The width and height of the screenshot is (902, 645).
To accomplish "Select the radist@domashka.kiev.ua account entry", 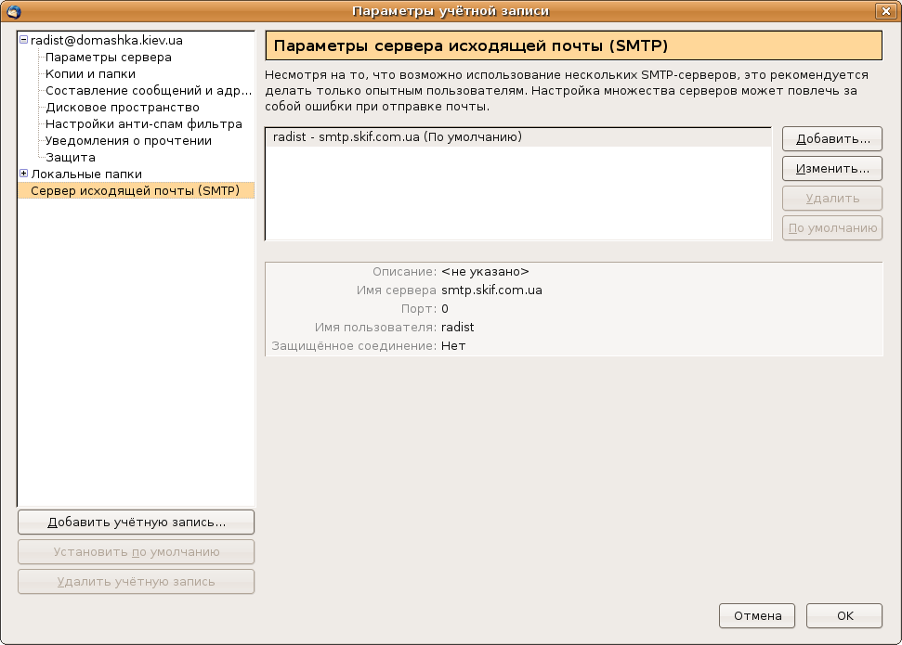I will point(106,41).
